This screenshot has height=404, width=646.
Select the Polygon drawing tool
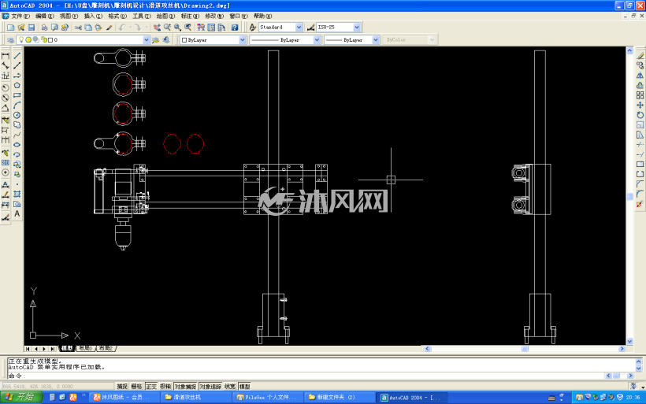(x=17, y=85)
